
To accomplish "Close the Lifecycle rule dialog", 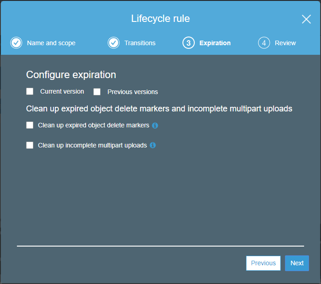I will tap(306, 19).
